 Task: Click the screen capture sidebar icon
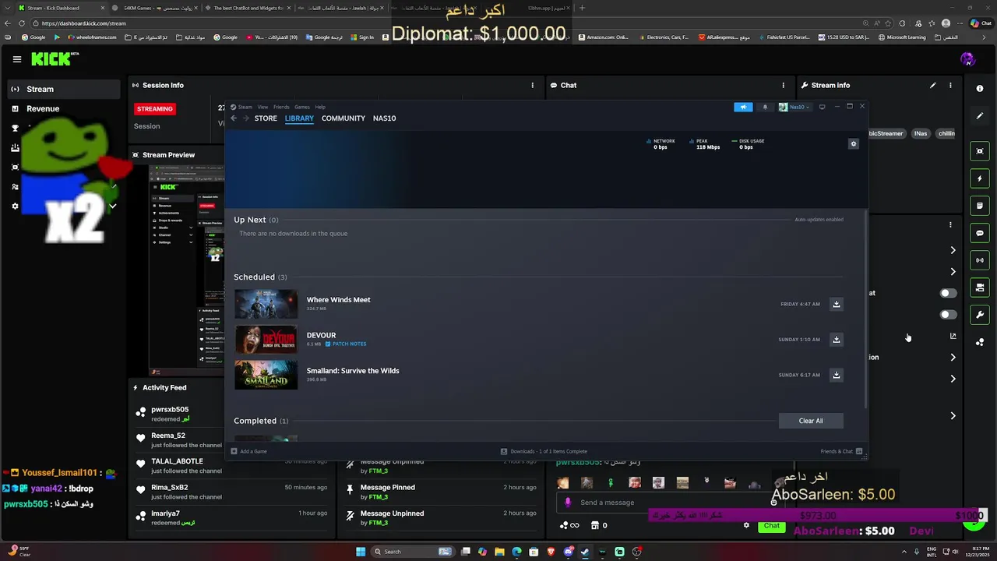[980, 151]
